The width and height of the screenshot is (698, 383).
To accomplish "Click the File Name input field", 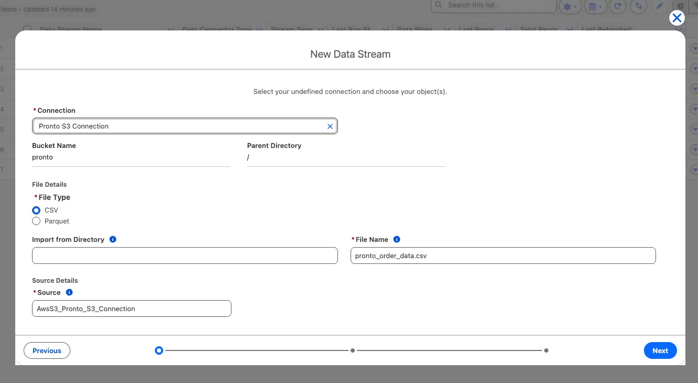I will point(503,256).
